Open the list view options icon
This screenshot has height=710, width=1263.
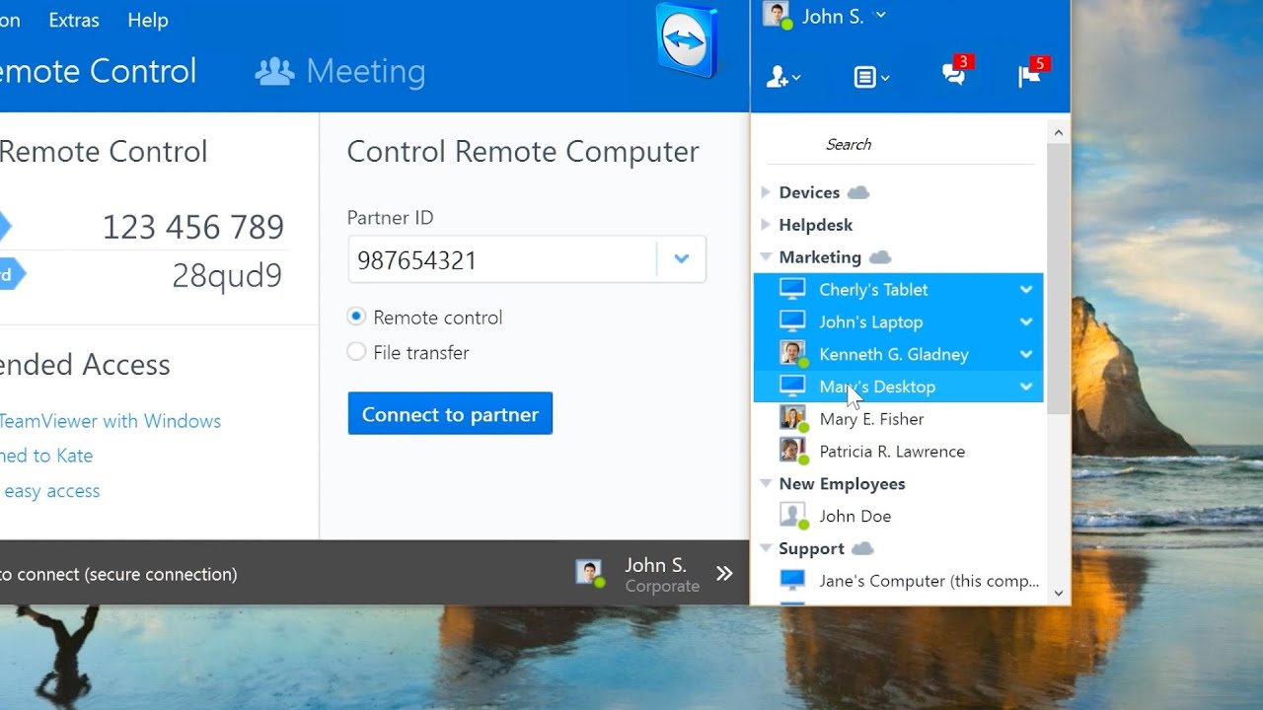[871, 76]
